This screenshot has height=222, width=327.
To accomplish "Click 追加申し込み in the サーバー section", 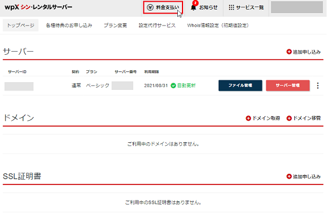I will click(x=303, y=52).
